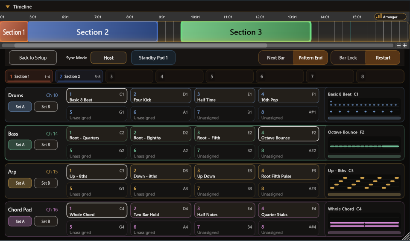Zoom in timeline with plus icon
The height and width of the screenshot is (241, 410).
(x=405, y=45)
